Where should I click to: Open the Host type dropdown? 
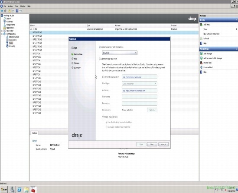coord(139,84)
